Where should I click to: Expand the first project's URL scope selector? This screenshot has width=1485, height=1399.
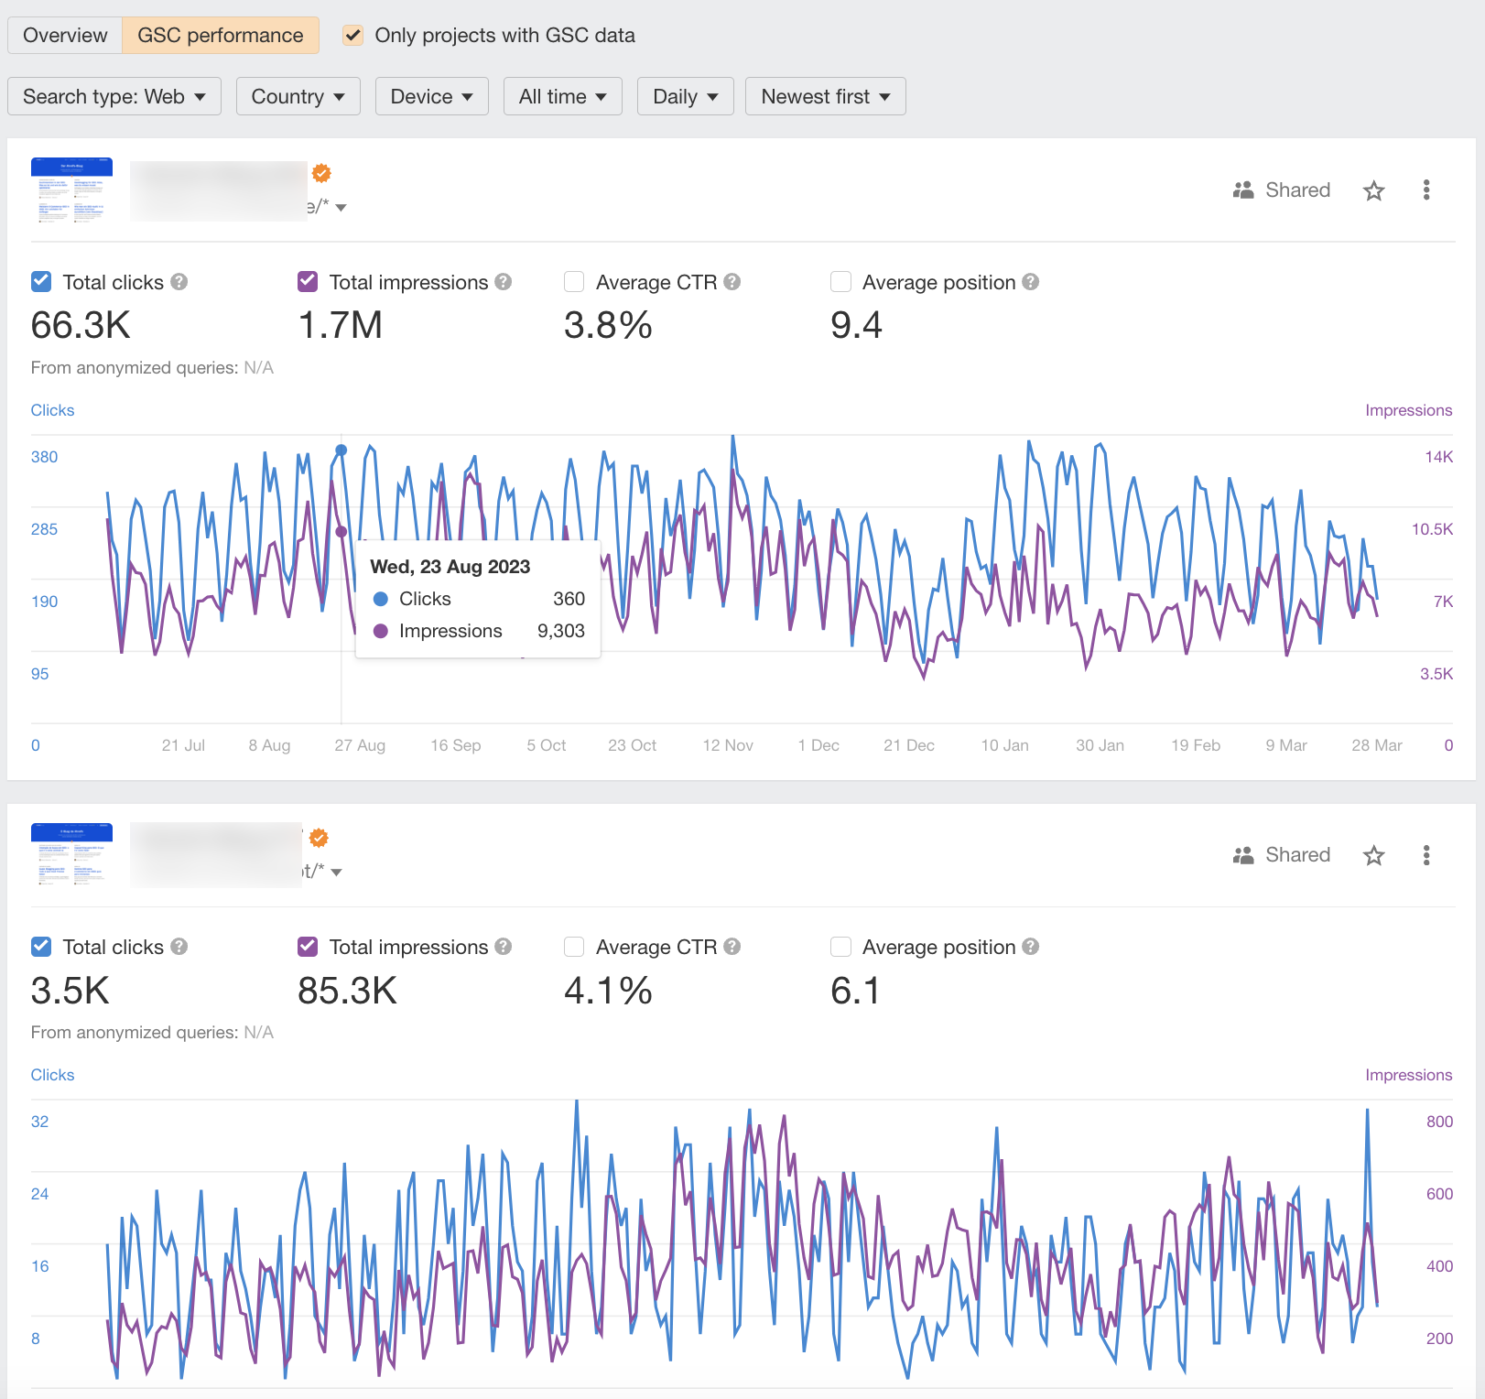tap(340, 208)
